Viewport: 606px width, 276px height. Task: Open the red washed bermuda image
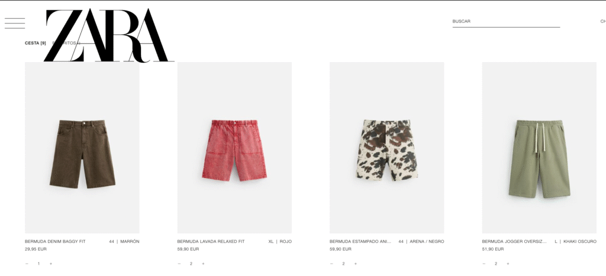[x=234, y=148]
